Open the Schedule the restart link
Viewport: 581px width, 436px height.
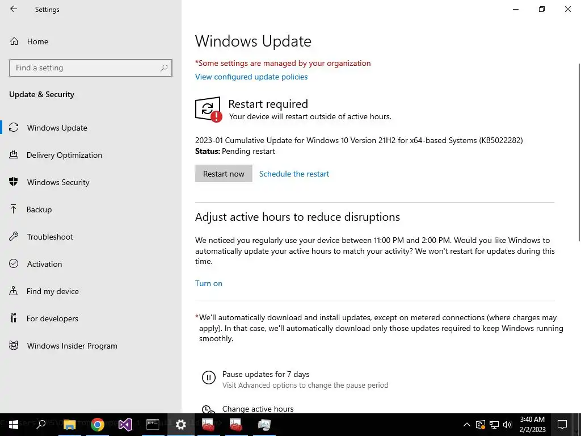coord(294,174)
